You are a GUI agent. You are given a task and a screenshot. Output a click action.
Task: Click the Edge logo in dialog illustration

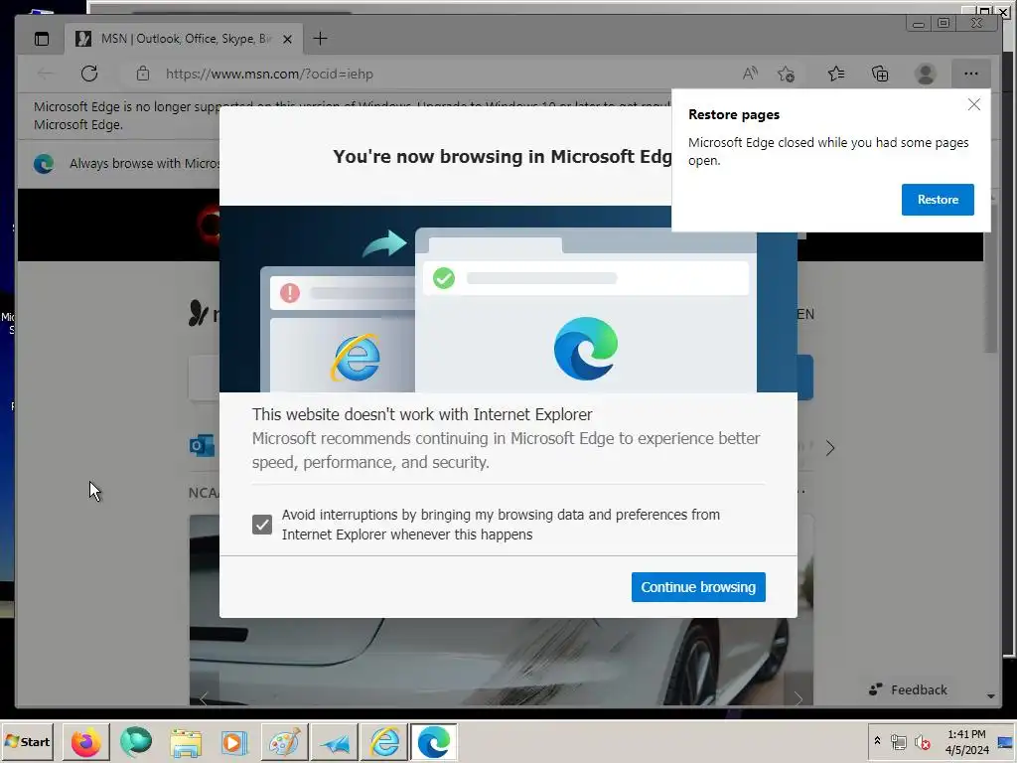click(x=586, y=349)
